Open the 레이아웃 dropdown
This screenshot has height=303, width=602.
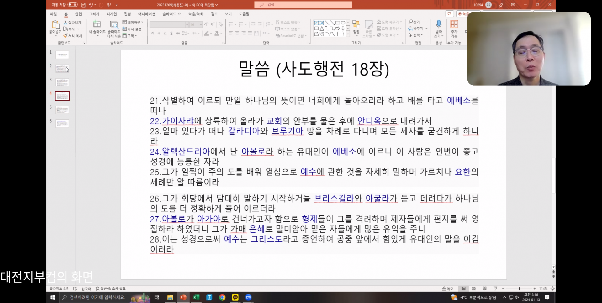tap(133, 22)
